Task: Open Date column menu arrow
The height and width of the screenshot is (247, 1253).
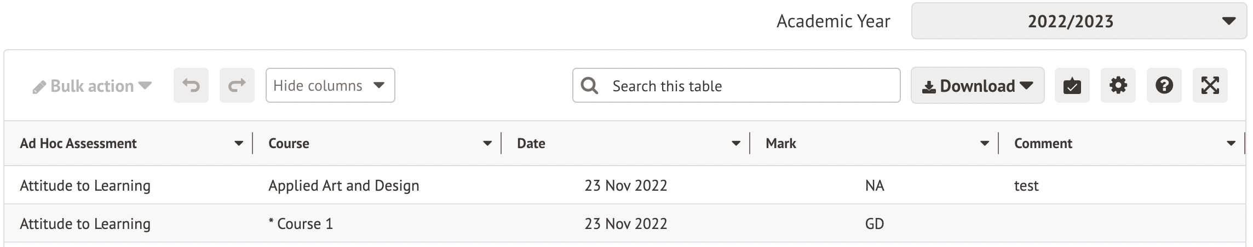Action: coord(736,144)
